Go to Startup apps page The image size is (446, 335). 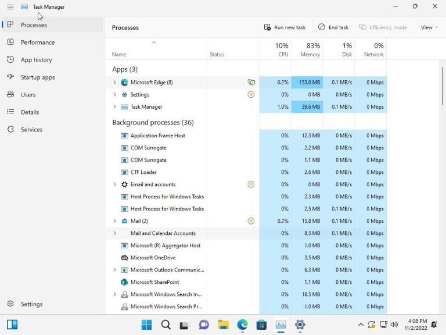pos(52,77)
